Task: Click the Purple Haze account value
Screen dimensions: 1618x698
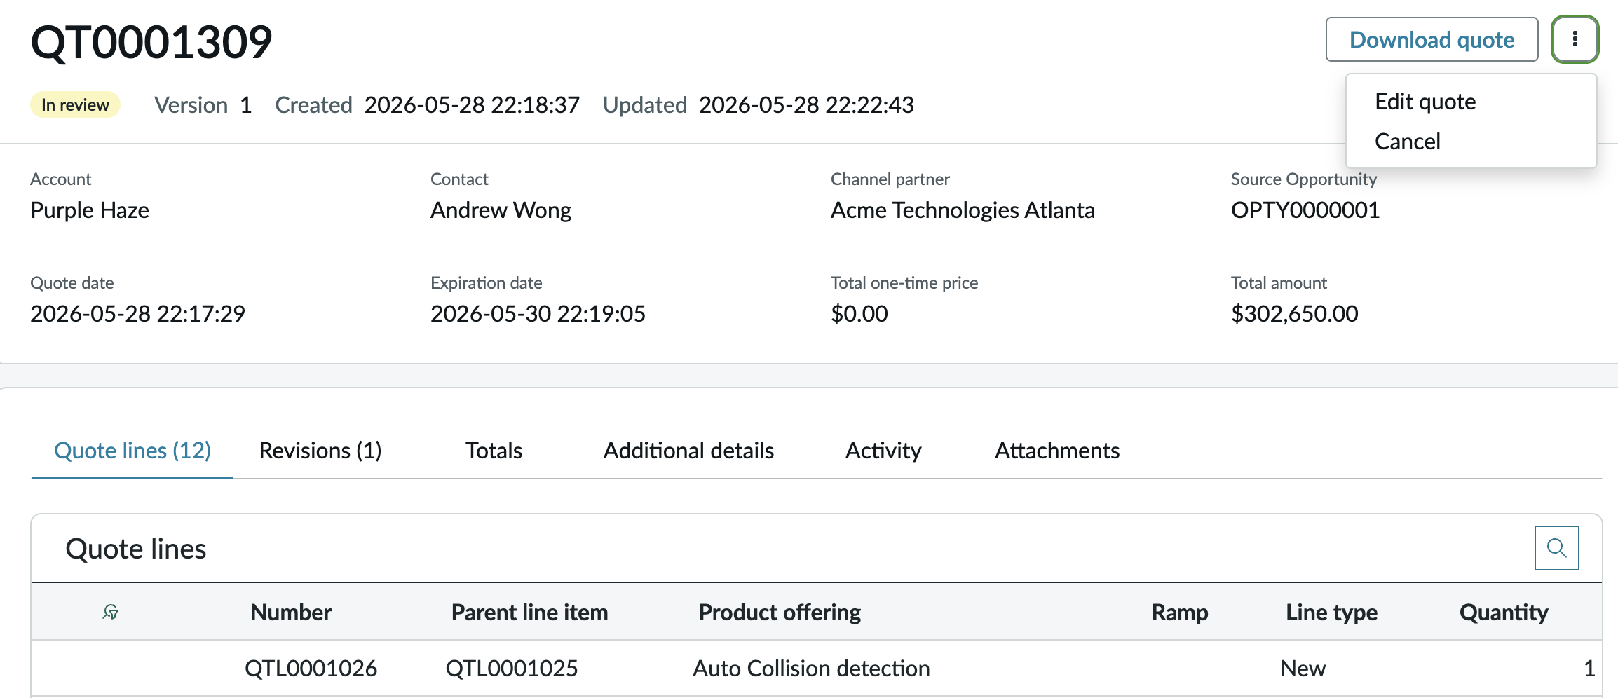Action: click(90, 210)
